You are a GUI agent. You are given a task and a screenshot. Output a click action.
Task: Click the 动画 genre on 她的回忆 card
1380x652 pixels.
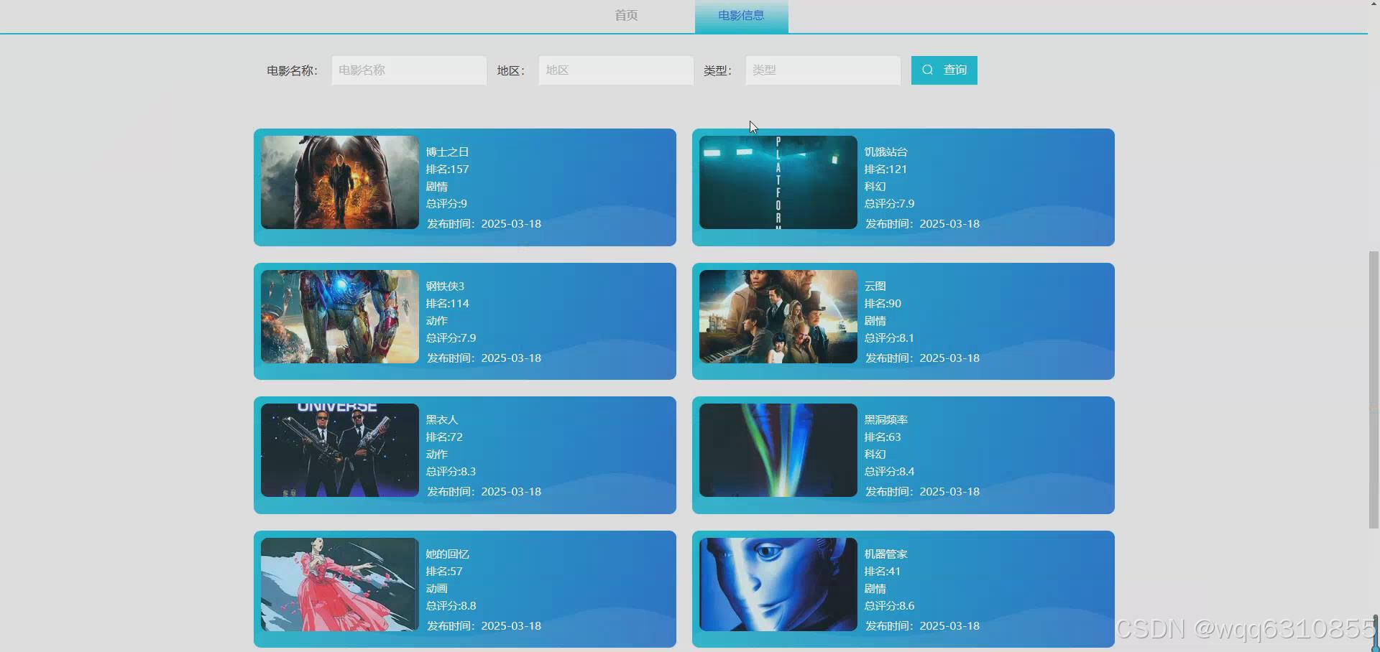436,589
